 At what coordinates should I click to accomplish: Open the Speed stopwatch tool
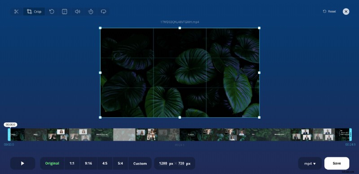91,11
